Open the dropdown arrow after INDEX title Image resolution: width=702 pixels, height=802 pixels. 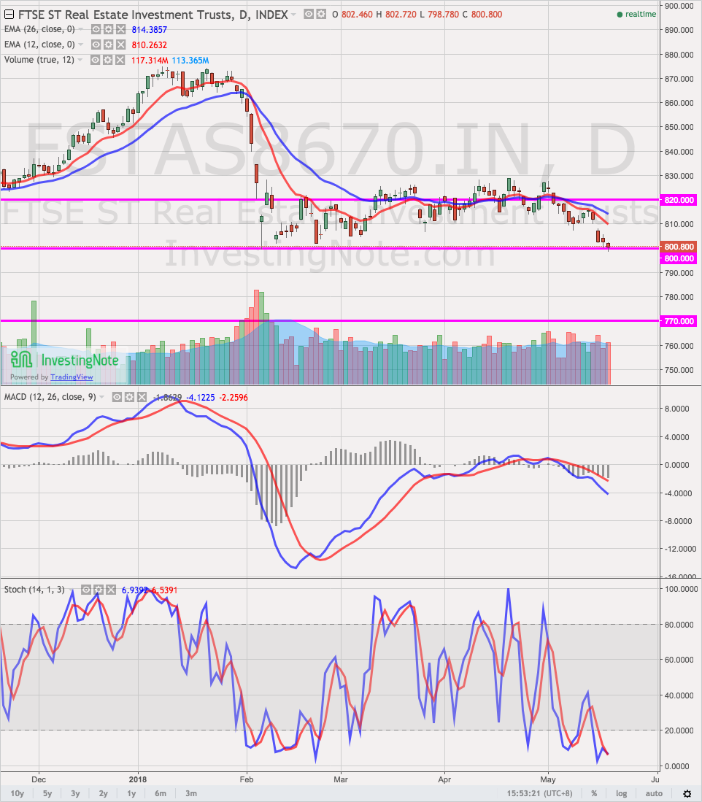pyautogui.click(x=293, y=15)
